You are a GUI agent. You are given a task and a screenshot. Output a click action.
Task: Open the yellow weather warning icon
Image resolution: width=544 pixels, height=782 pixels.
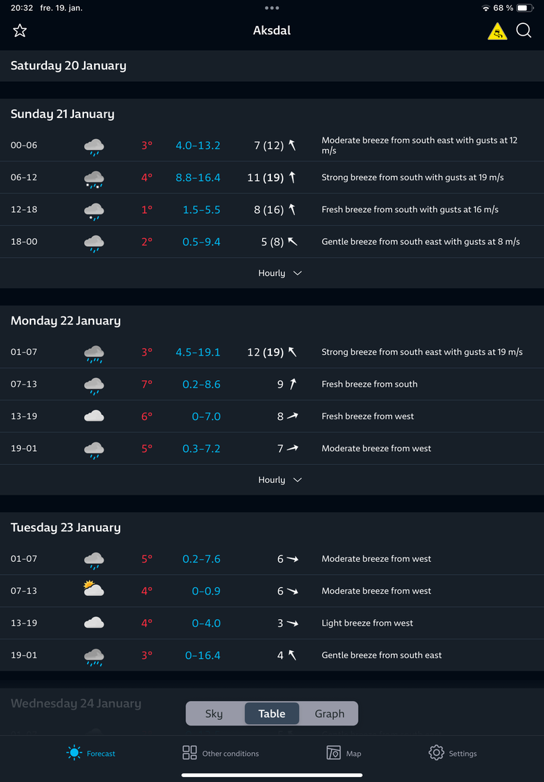coord(497,31)
